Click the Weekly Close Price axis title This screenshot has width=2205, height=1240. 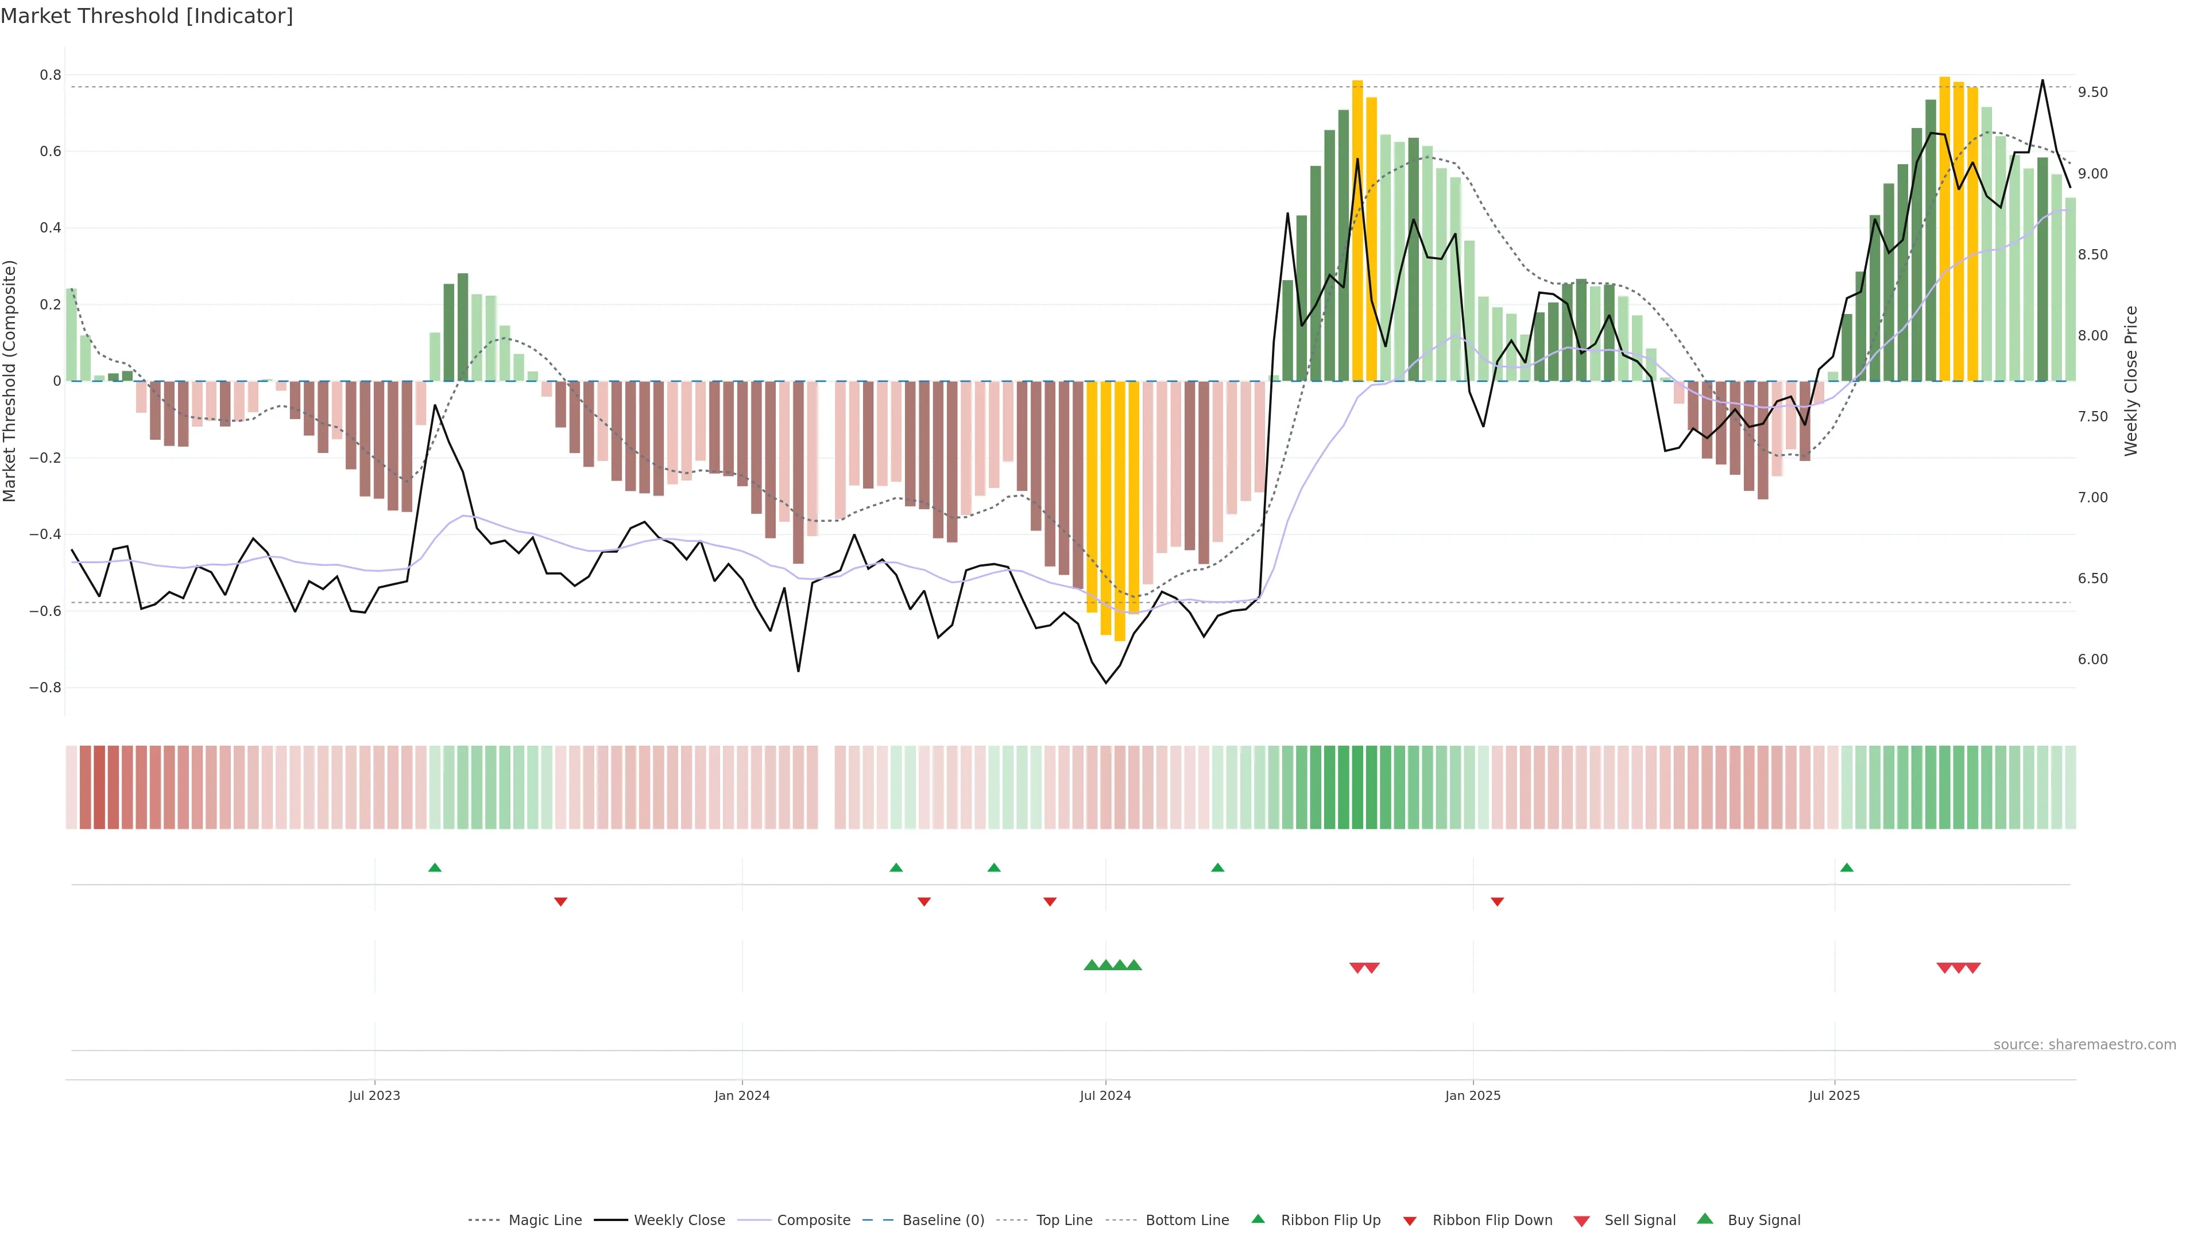pyautogui.click(x=2130, y=381)
